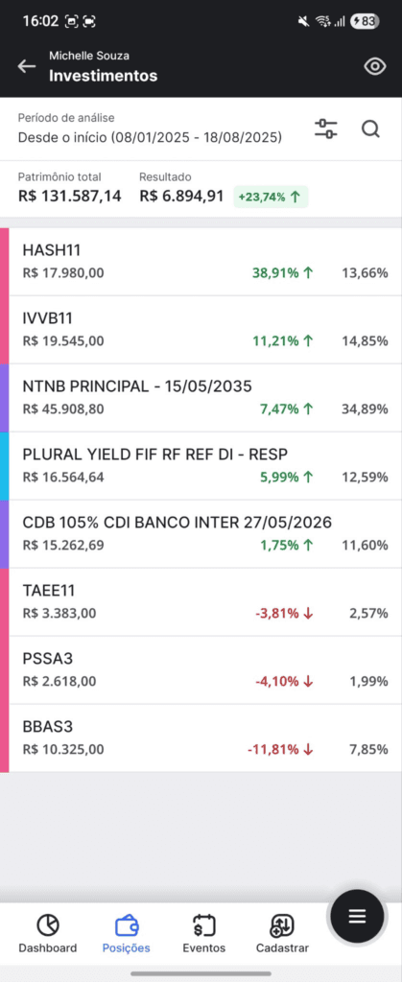
Task: Tap the back arrow in header
Action: tap(27, 66)
